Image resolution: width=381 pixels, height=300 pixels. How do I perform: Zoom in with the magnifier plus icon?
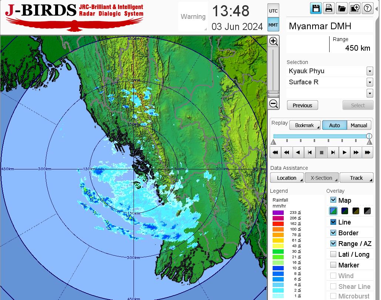coord(273,41)
